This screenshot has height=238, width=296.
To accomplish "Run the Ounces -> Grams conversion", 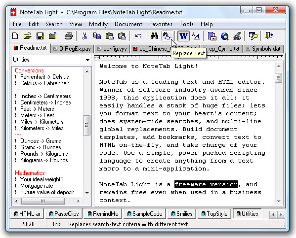I will 41,141.
